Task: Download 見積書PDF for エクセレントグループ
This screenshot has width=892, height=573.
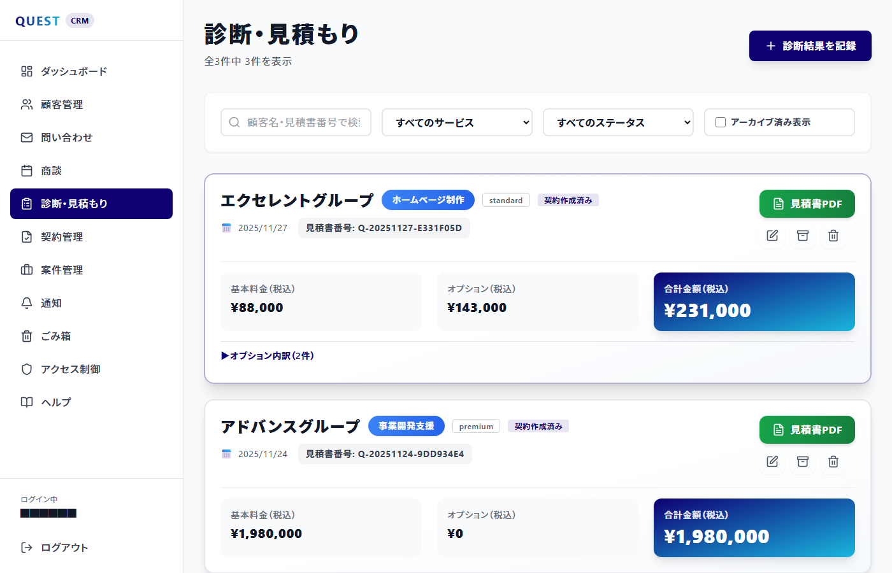Action: click(807, 204)
